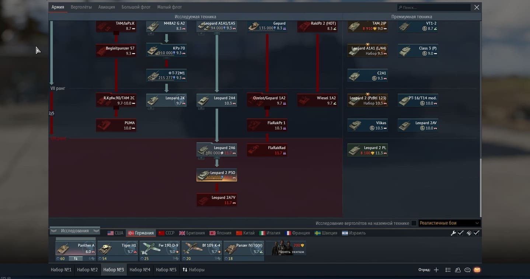Switch to preset Набор №1
This screenshot has width=530, height=279.
pyautogui.click(x=61, y=270)
